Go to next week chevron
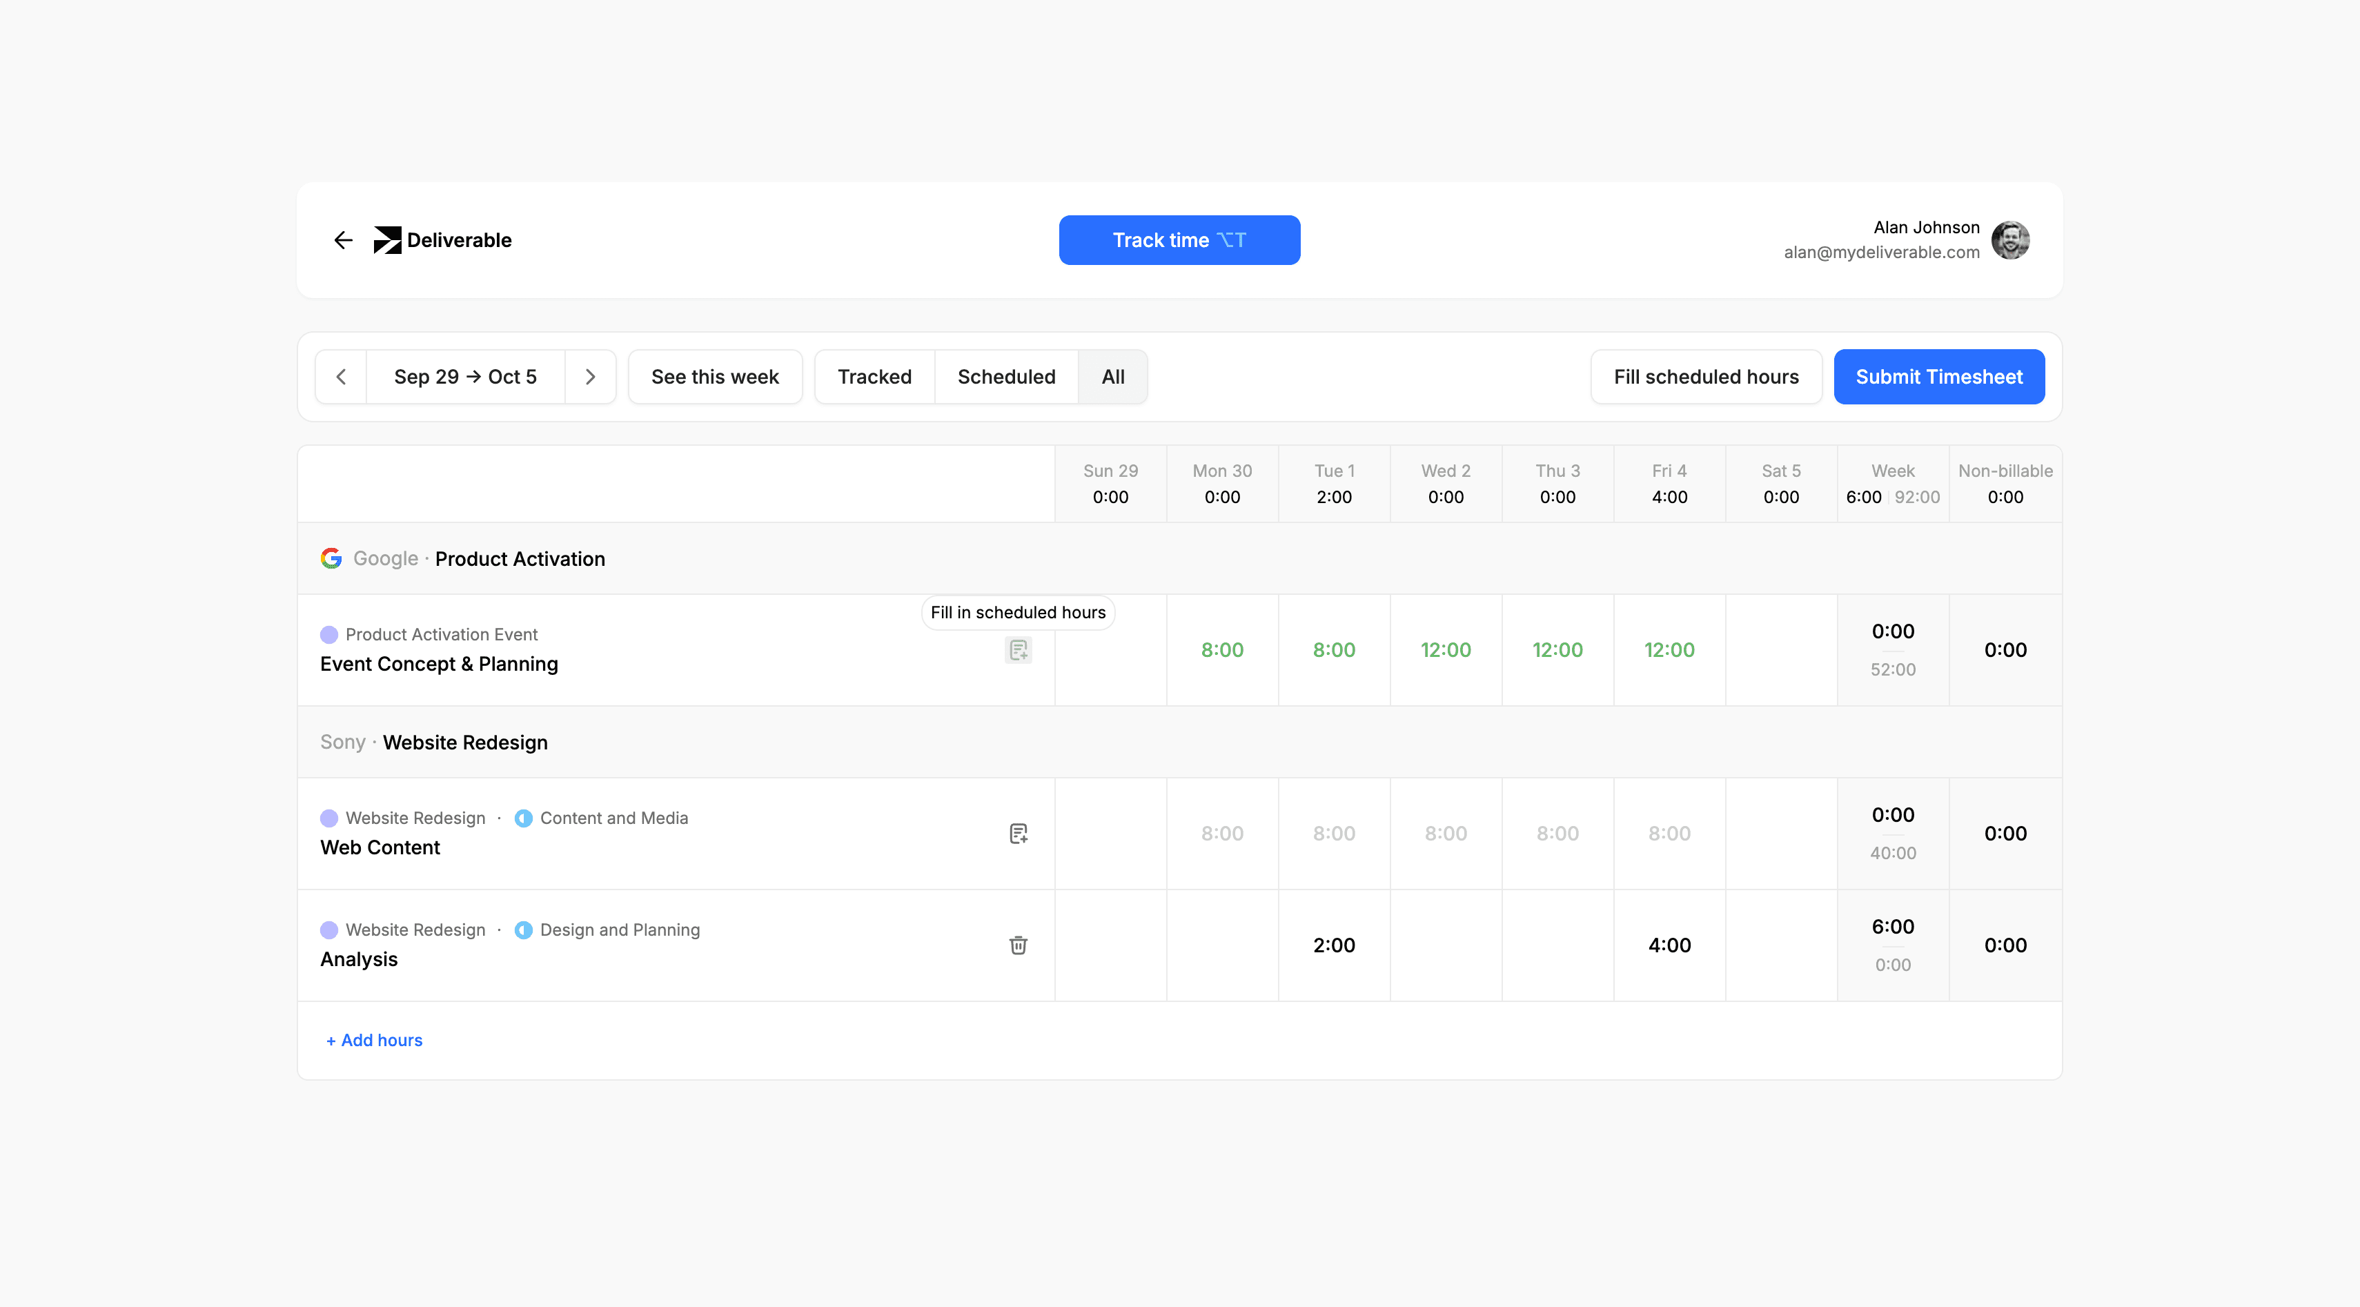 click(x=590, y=377)
